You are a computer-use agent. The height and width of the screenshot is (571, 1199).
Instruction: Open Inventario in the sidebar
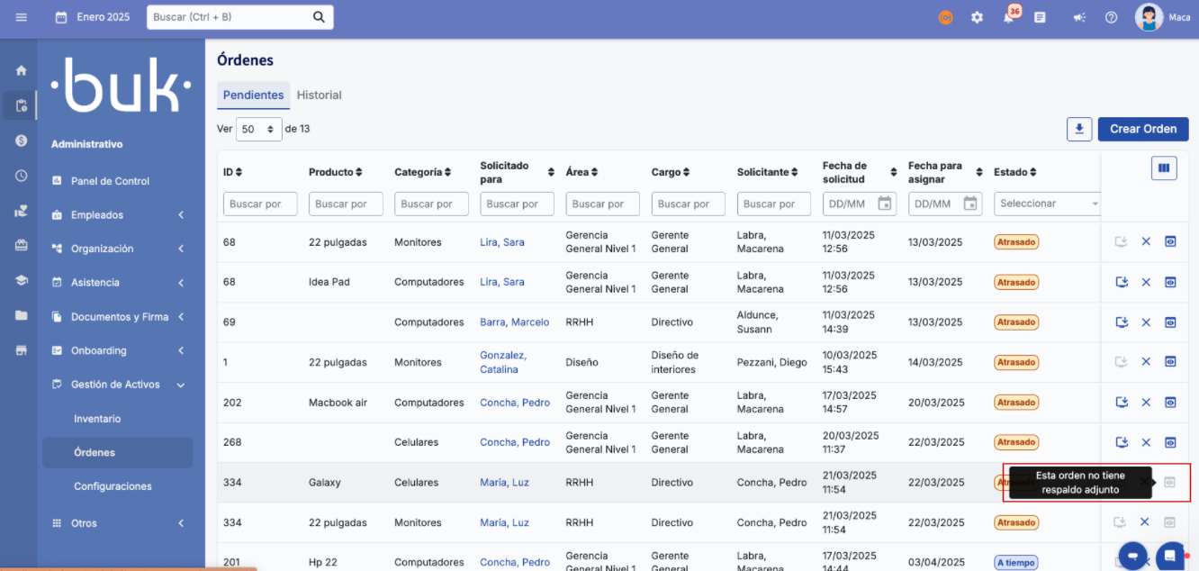click(x=97, y=419)
